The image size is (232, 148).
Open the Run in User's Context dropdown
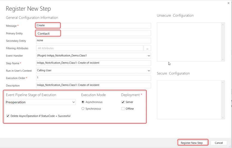(94, 70)
